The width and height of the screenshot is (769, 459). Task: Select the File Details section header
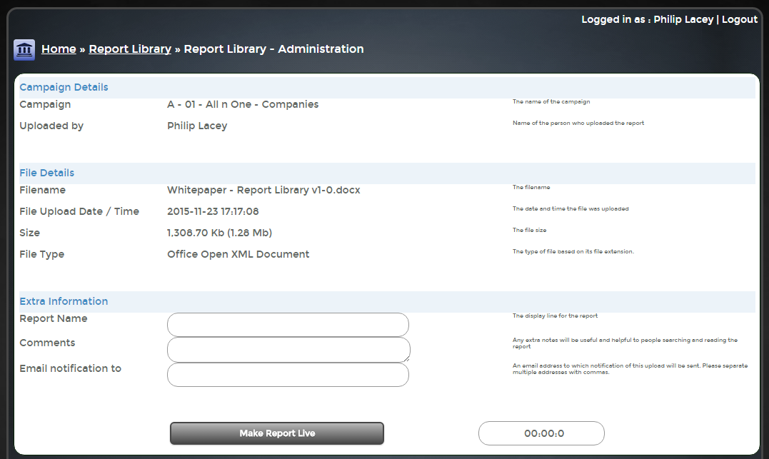pyautogui.click(x=46, y=173)
